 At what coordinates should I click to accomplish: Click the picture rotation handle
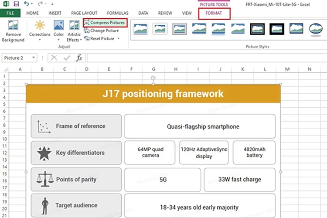153,78
